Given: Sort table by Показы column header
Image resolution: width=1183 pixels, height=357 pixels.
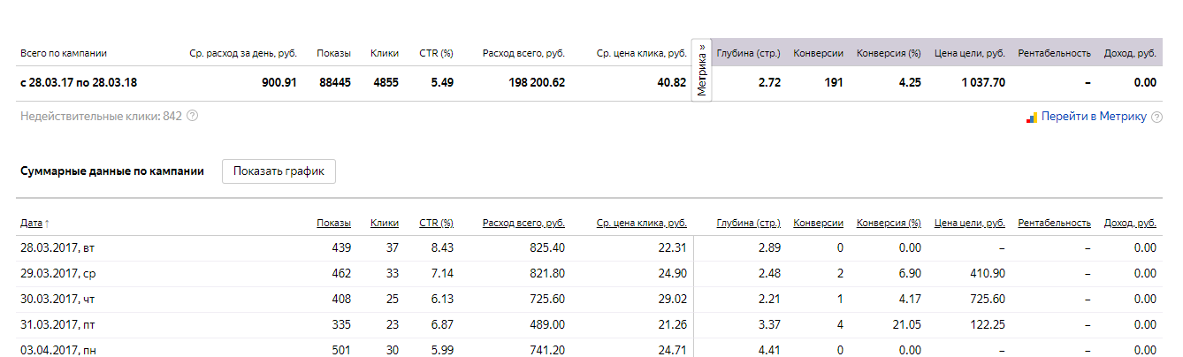Looking at the screenshot, I should click(333, 223).
